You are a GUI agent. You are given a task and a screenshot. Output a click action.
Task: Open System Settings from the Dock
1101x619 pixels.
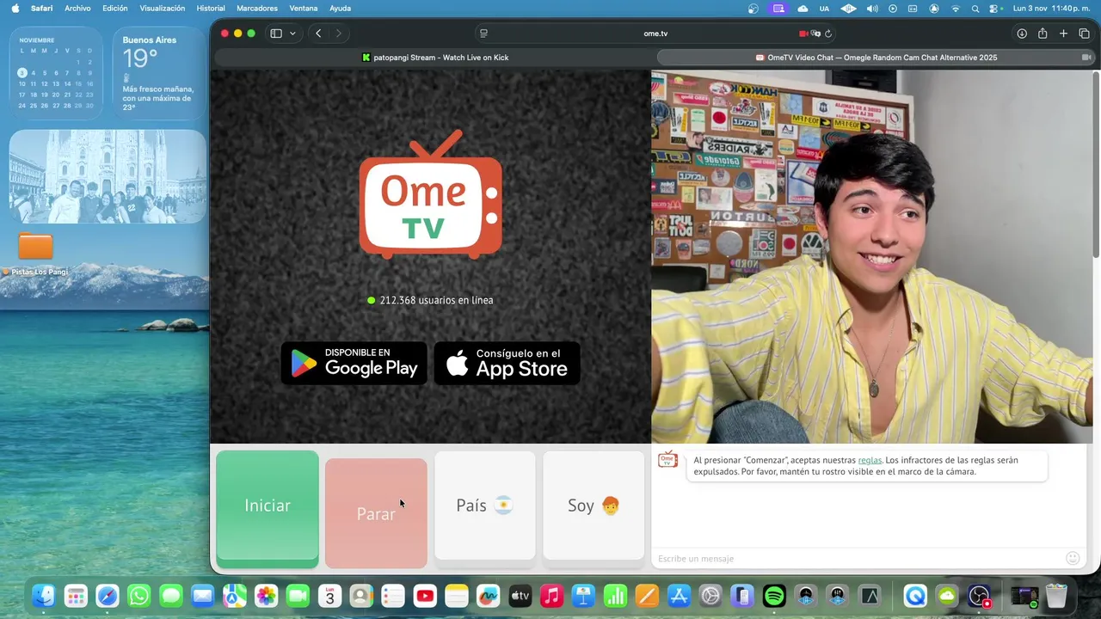coord(710,596)
